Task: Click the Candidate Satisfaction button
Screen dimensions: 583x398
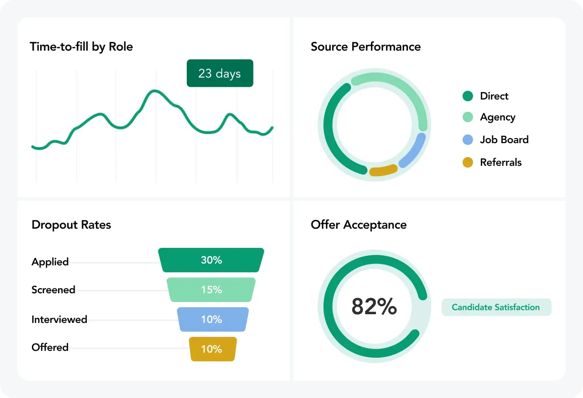Action: [x=496, y=307]
